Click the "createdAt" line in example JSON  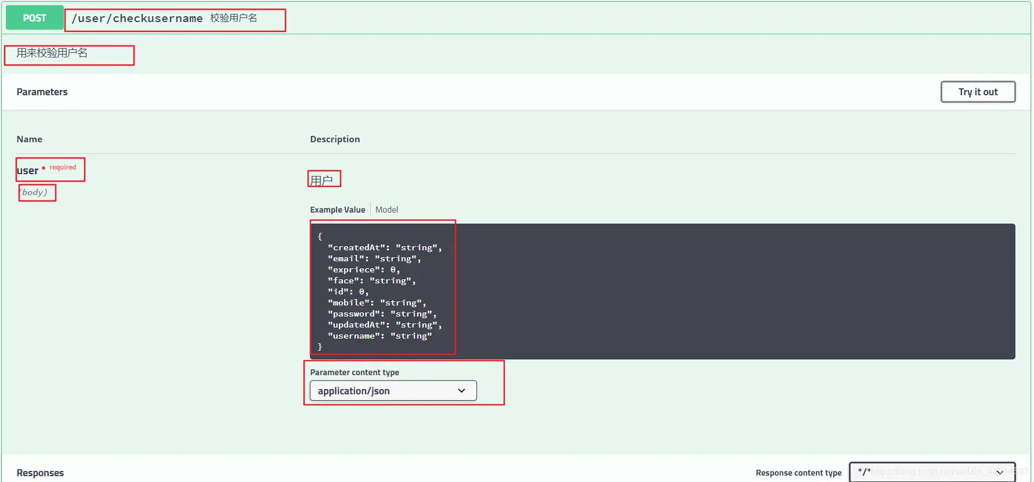tap(385, 247)
